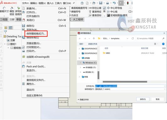Click the 保存(S) button in dialog
Viewport: 167px width, 120px height.
coord(143,99)
